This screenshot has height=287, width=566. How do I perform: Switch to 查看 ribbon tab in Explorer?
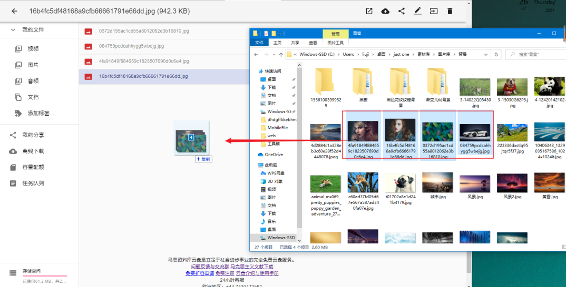(x=313, y=43)
